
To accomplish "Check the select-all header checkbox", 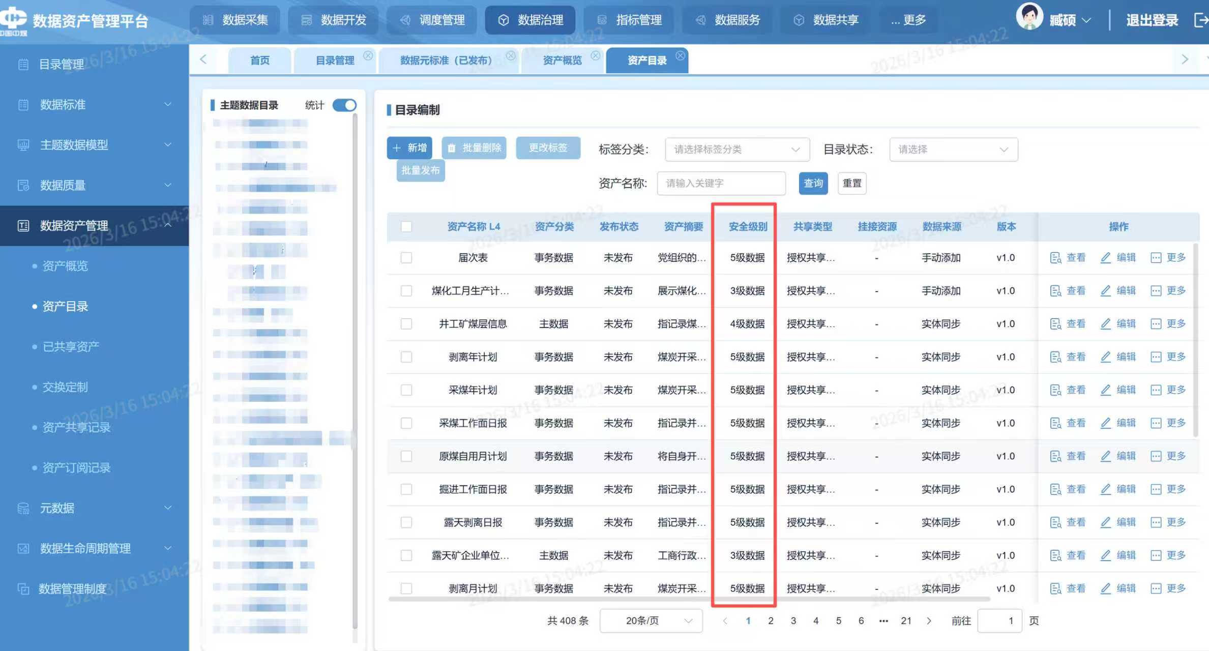I will 406,227.
